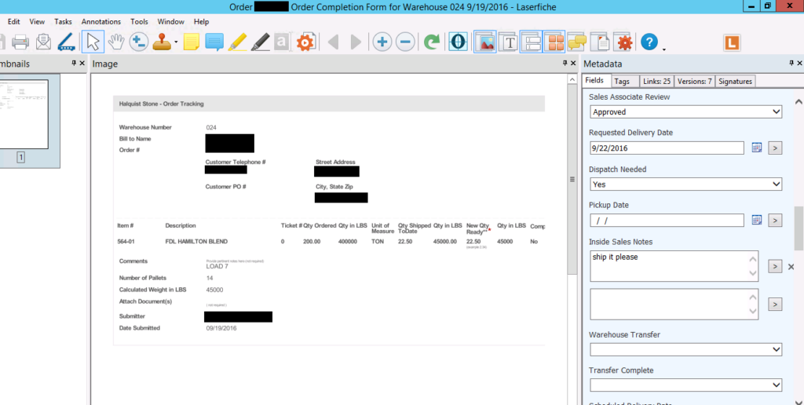Open the Versions: 7 tab

(694, 81)
